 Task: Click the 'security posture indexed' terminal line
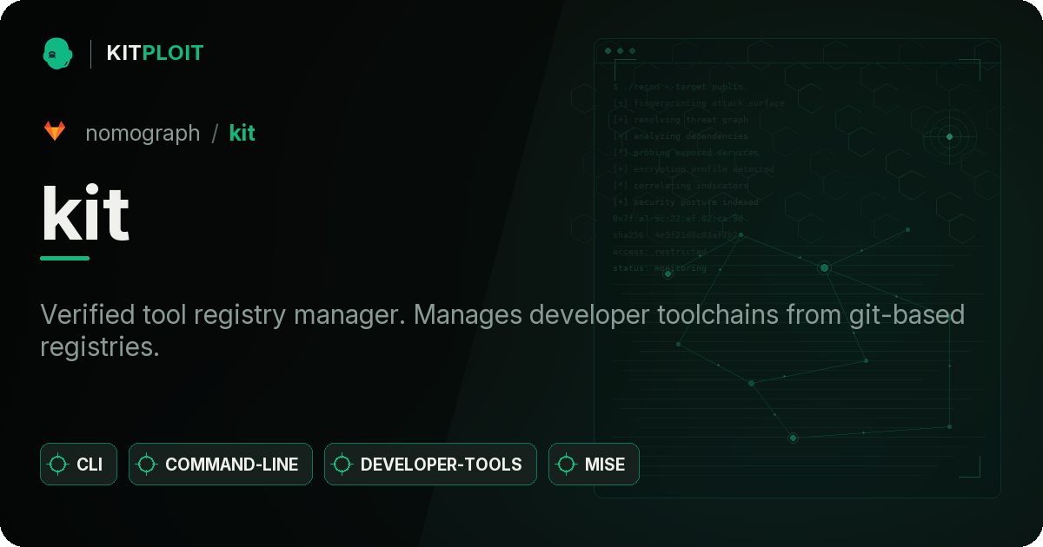tap(685, 202)
